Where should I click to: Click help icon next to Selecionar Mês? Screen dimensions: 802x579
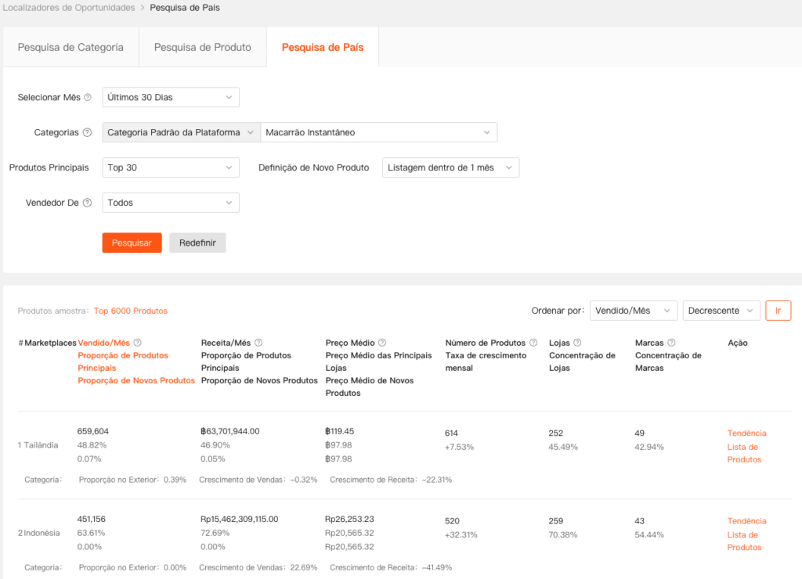pos(88,98)
